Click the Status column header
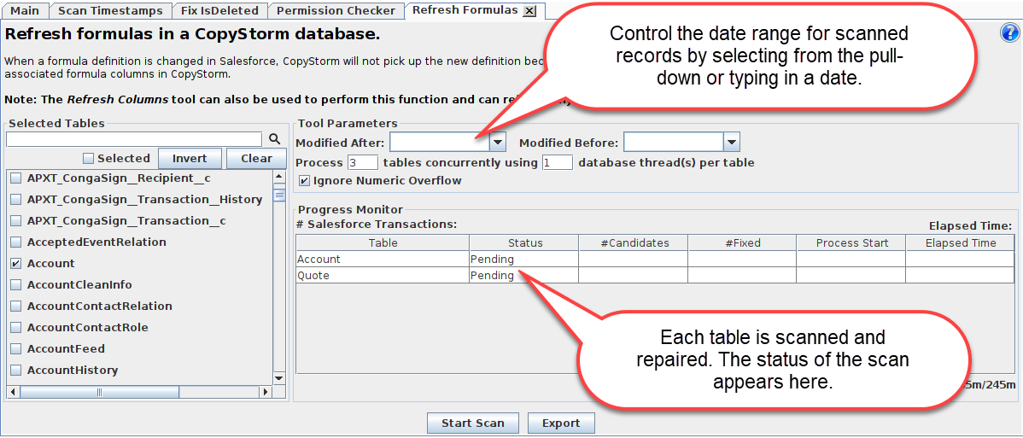The height and width of the screenshot is (438, 1023). (524, 242)
